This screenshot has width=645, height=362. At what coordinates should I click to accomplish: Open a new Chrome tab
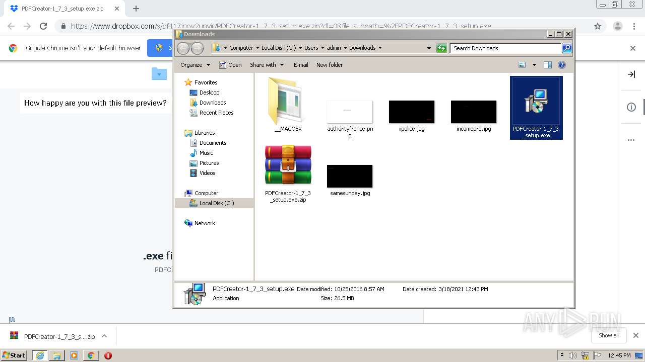136,9
